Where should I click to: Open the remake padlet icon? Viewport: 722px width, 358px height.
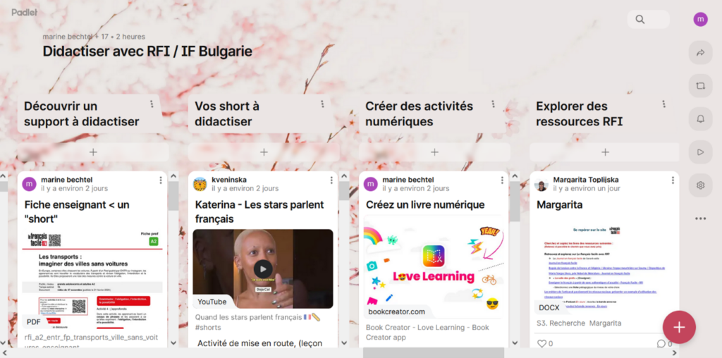[700, 86]
